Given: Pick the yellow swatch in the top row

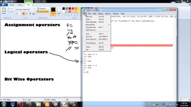Looking at the screenshot, I should [x=79, y=8].
